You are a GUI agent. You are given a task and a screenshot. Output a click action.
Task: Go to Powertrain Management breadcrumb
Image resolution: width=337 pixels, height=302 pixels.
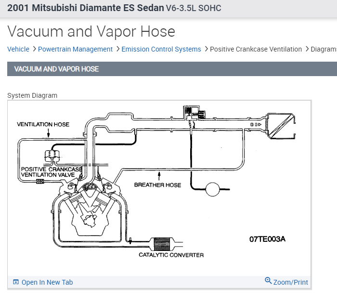click(x=75, y=49)
